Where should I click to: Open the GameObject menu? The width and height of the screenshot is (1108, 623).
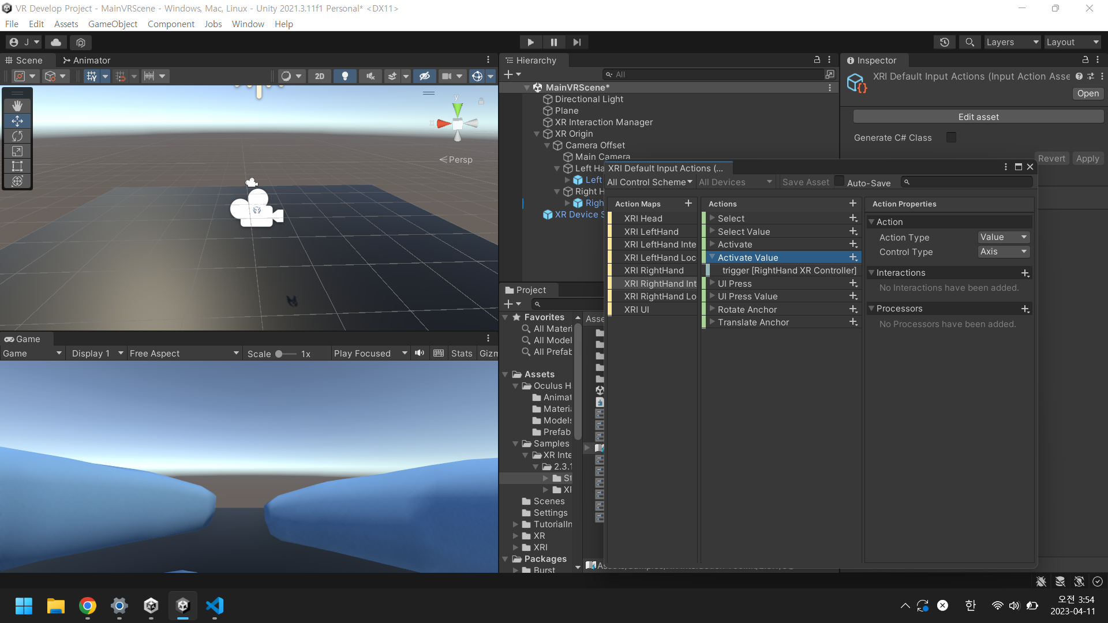point(113,24)
